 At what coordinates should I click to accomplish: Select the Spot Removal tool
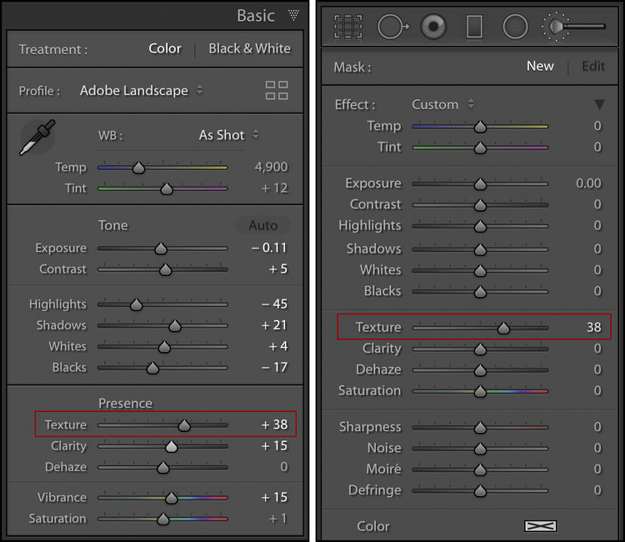coord(392,27)
